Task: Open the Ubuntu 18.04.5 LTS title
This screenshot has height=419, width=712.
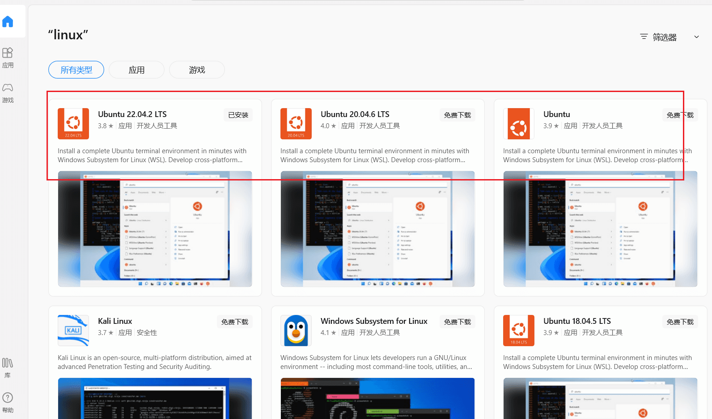Action: pos(577,321)
